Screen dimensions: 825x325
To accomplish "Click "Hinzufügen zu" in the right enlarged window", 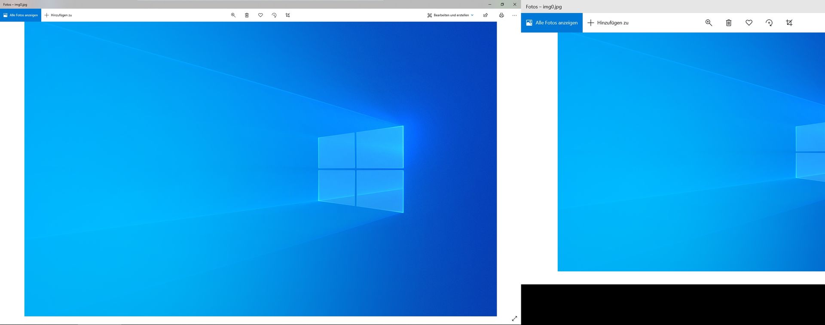I will 608,23.
